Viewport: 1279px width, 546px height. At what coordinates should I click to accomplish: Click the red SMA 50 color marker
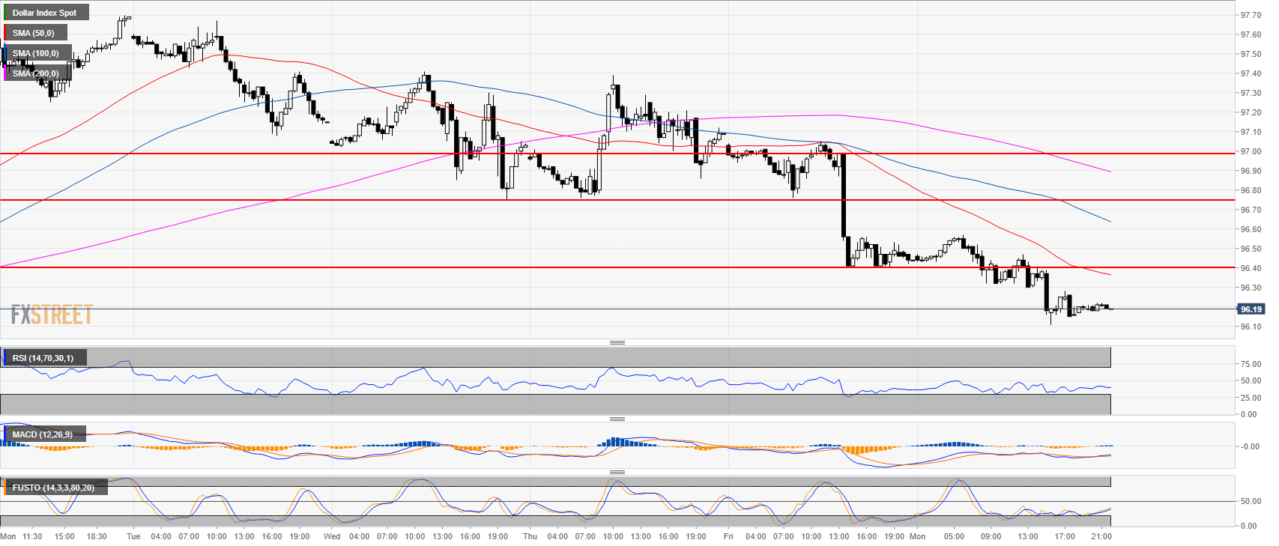click(4, 33)
